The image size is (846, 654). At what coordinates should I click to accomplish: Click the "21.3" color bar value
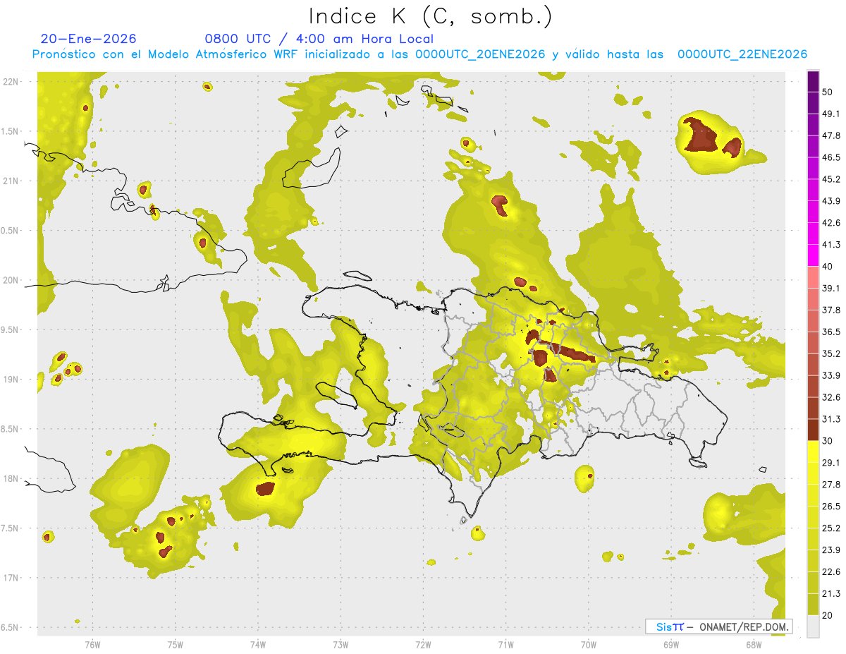[x=831, y=593]
